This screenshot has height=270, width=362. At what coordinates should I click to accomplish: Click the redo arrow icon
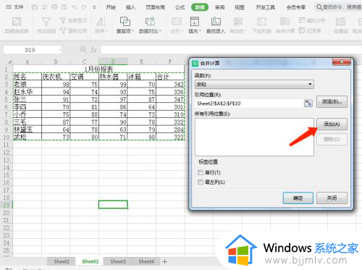(84, 7)
